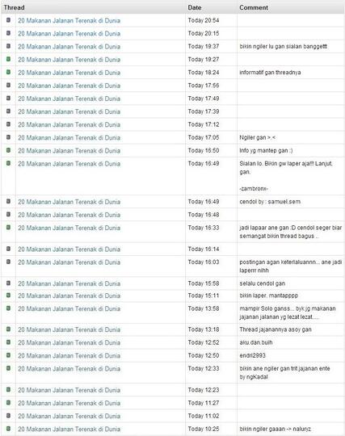Open thread link dated Today 20:15
The height and width of the screenshot is (436, 345).
tap(69, 34)
